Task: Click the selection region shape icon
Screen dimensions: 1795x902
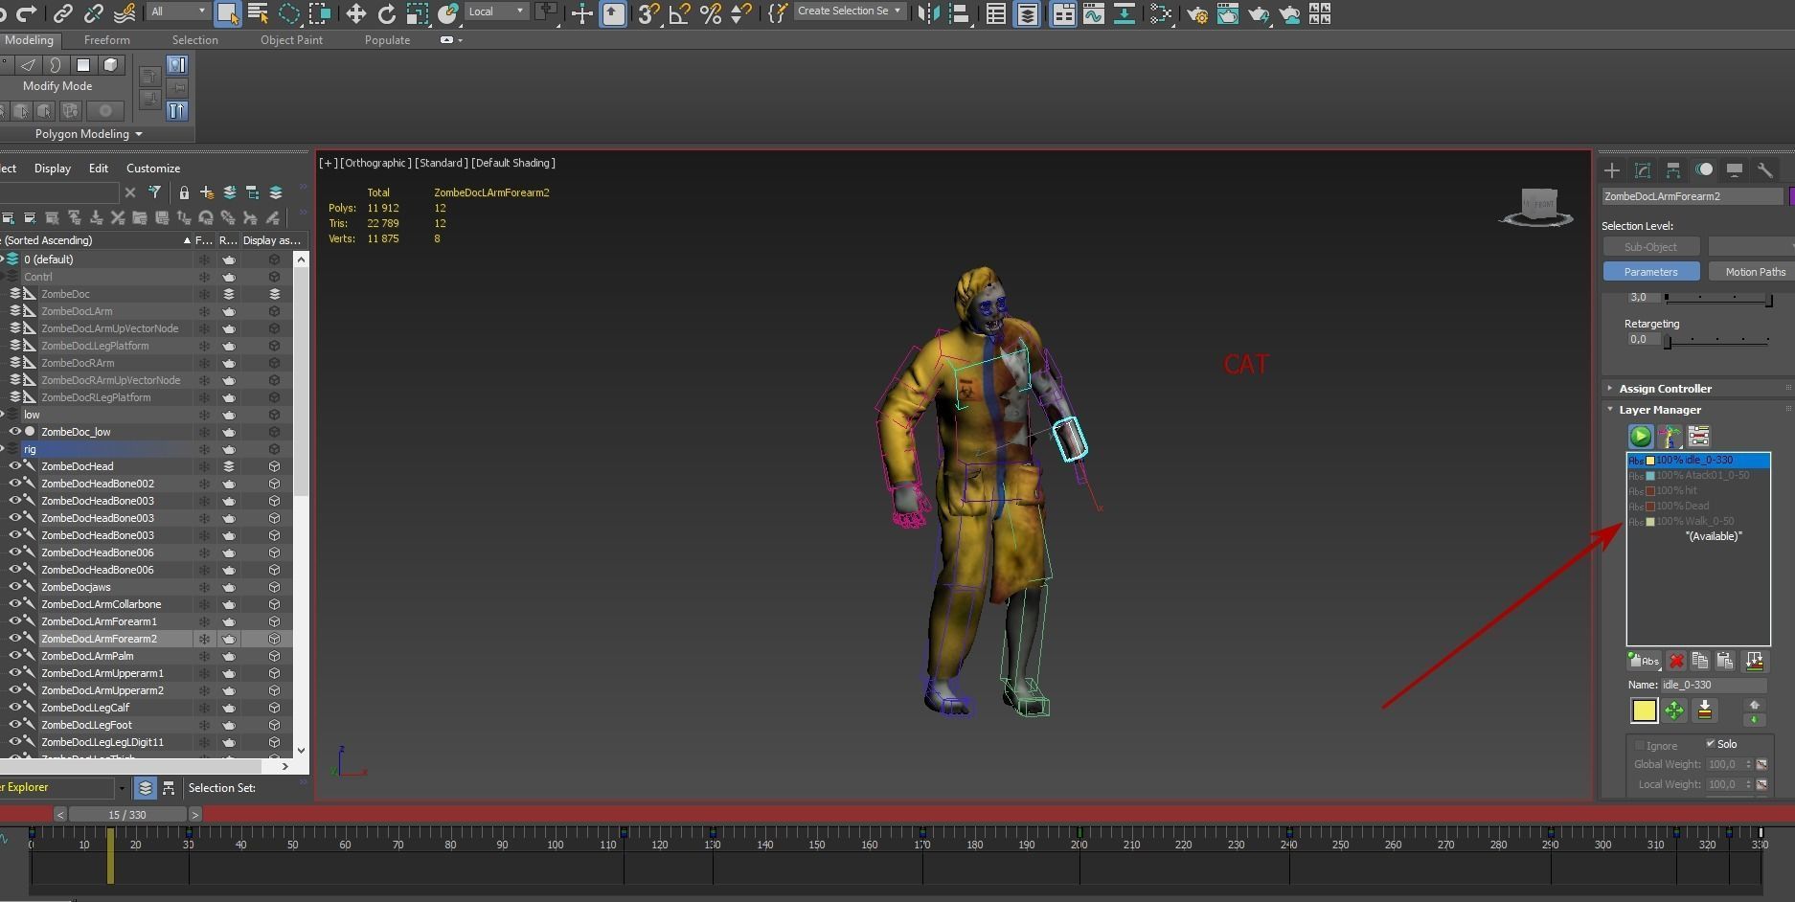Action: click(288, 13)
